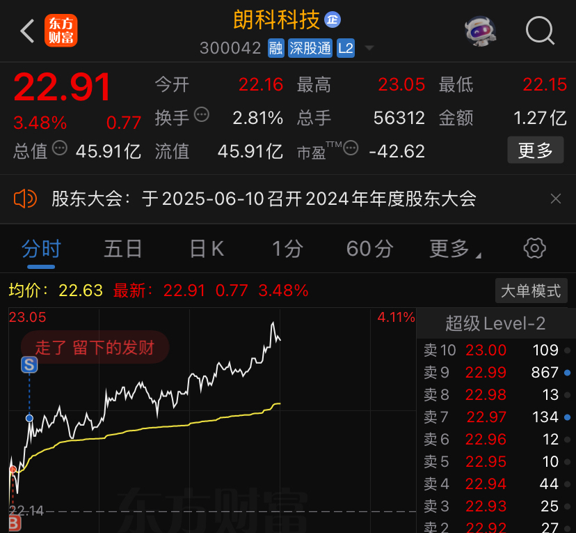The height and width of the screenshot is (533, 576).
Task: Tap the 深股通 tag
Action: [310, 48]
